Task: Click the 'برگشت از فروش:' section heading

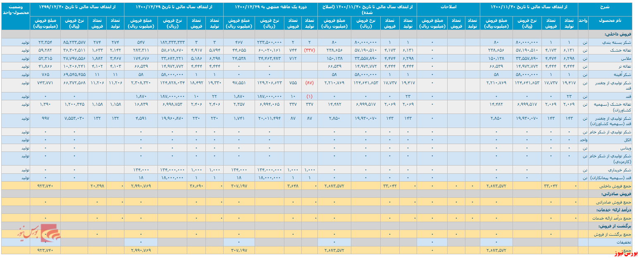Action: coord(615,226)
